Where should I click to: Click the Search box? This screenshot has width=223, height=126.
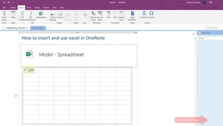214,28
